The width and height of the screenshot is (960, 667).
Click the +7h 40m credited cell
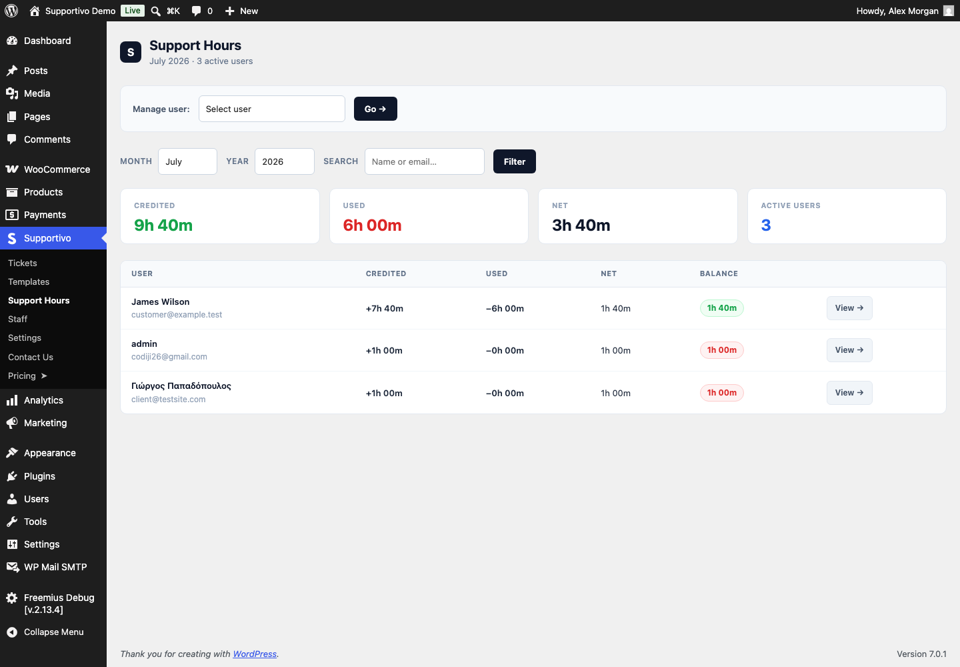click(385, 308)
